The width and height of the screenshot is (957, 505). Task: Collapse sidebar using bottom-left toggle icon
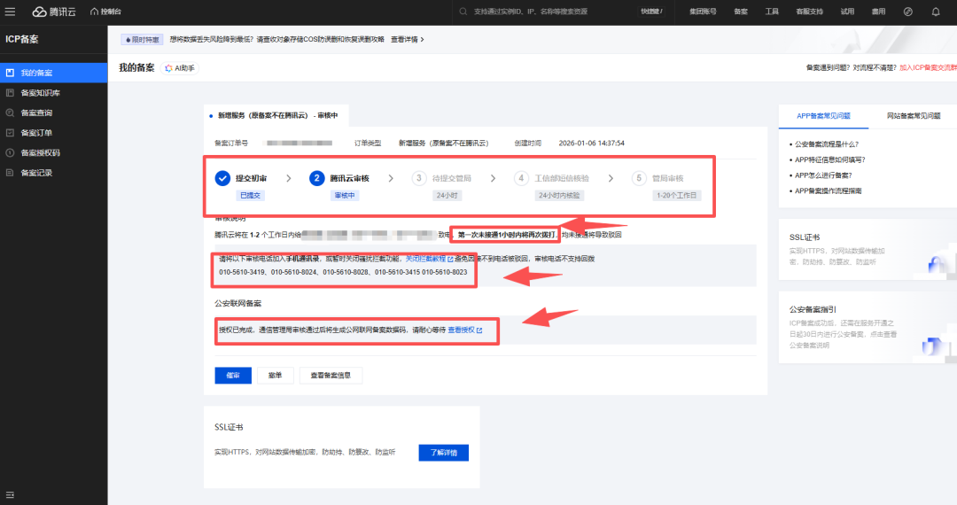pyautogui.click(x=10, y=494)
